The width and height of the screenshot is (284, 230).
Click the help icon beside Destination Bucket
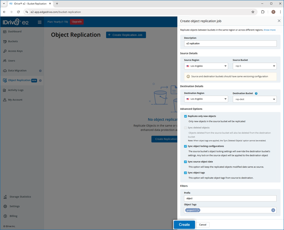[256, 93]
